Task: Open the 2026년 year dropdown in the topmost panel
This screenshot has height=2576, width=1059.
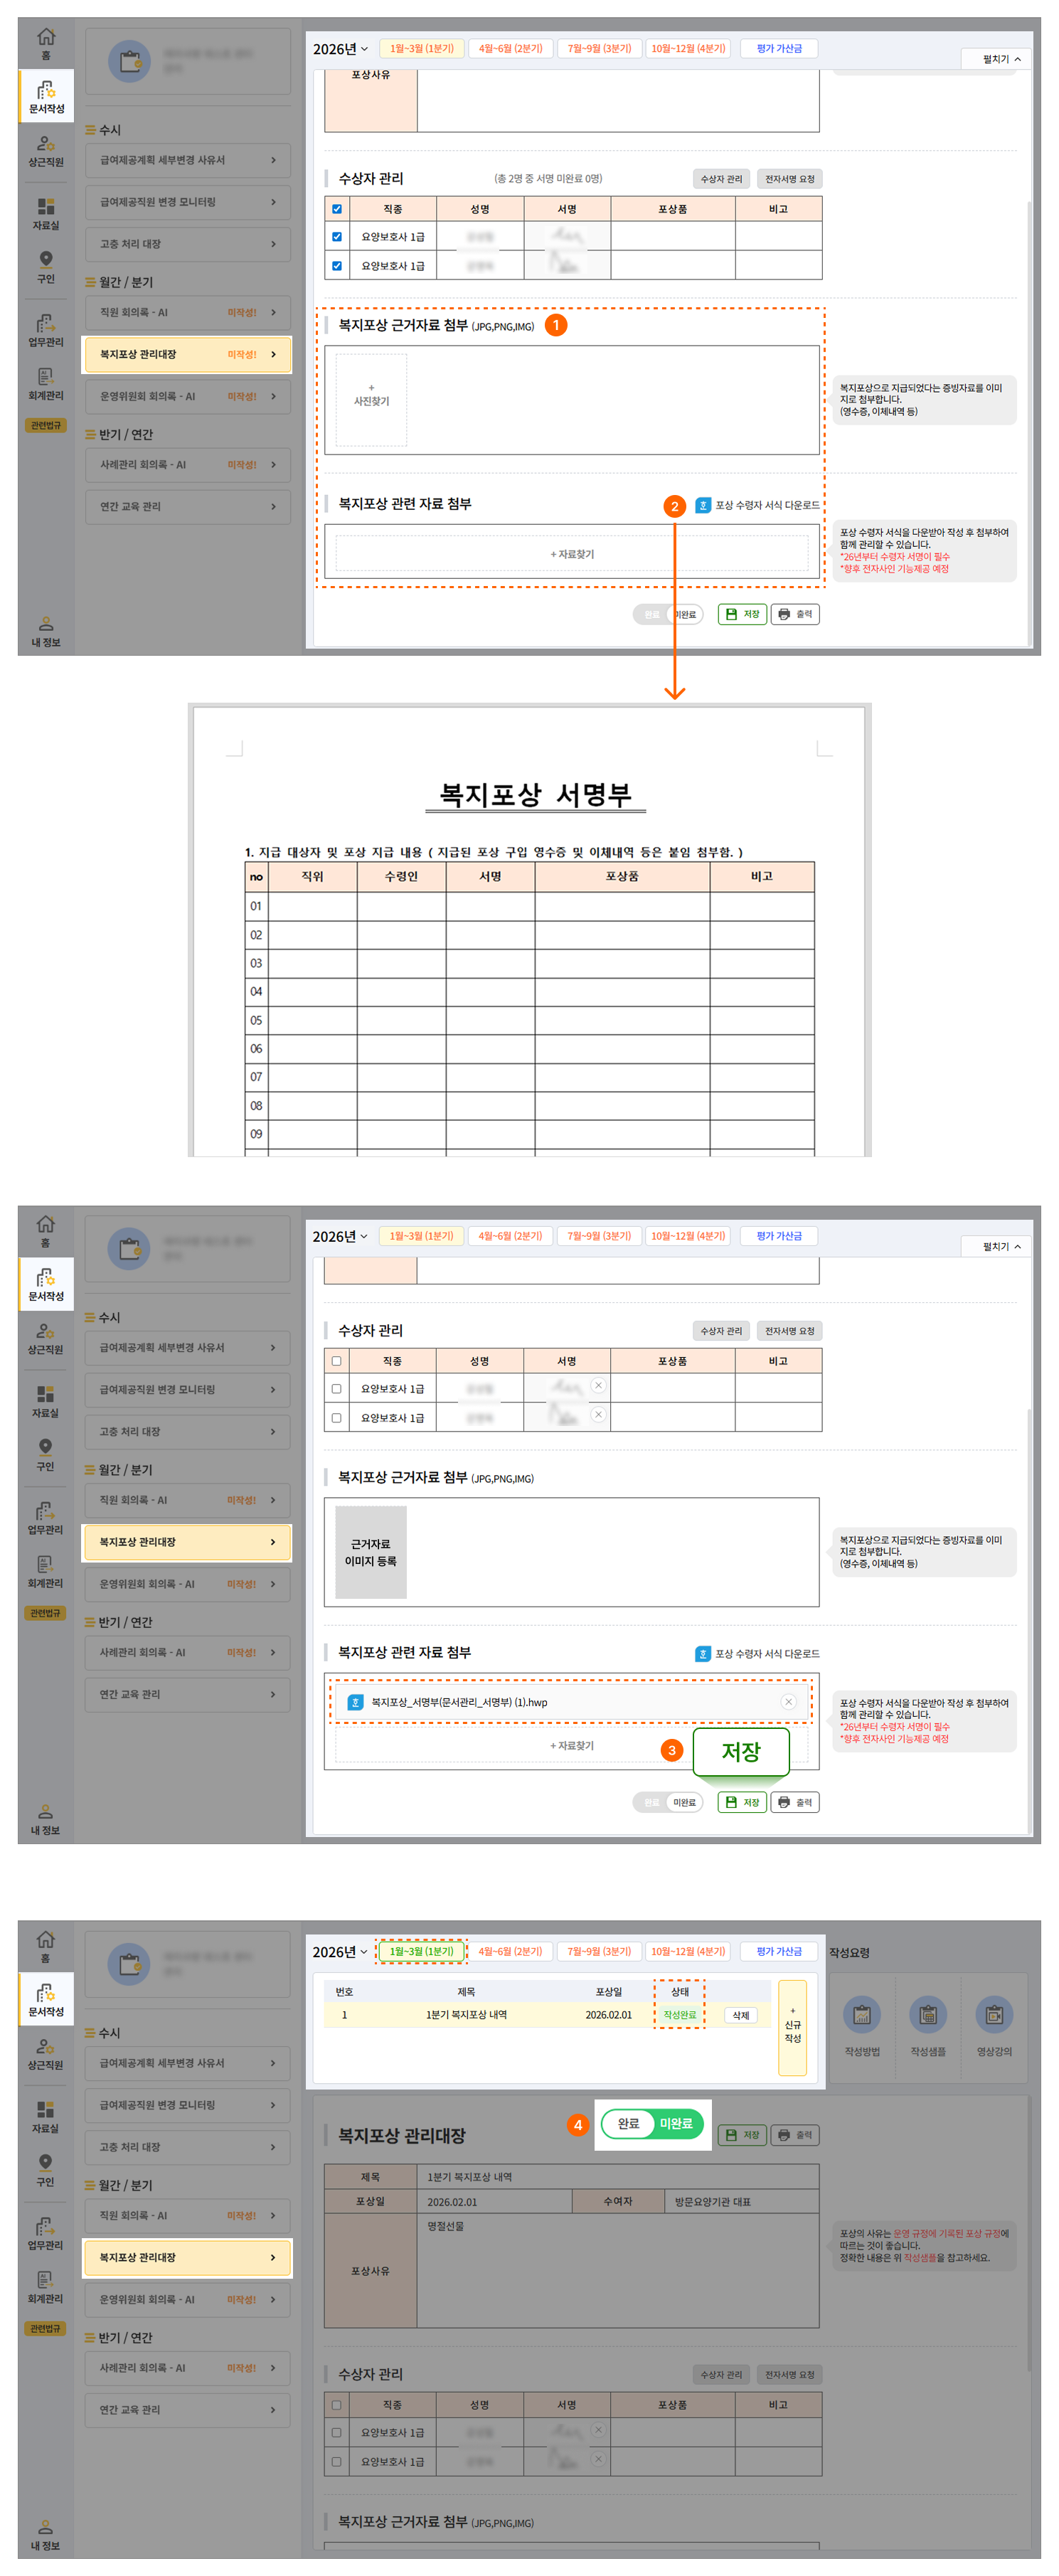Action: tap(340, 49)
